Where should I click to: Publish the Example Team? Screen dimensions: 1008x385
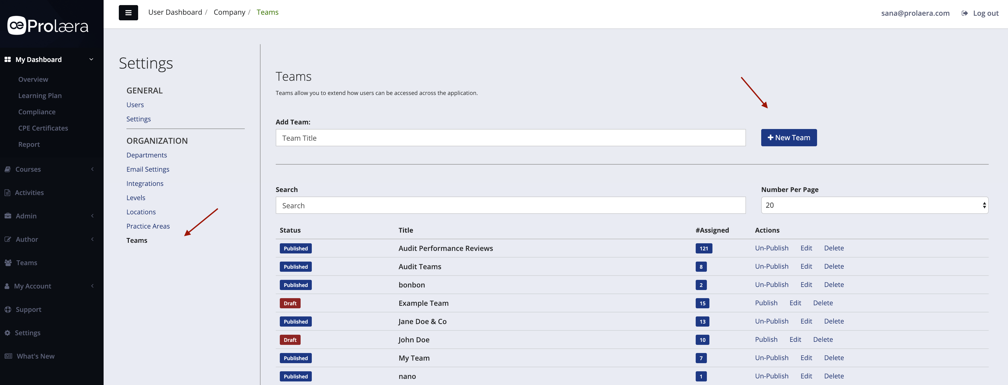(x=766, y=303)
